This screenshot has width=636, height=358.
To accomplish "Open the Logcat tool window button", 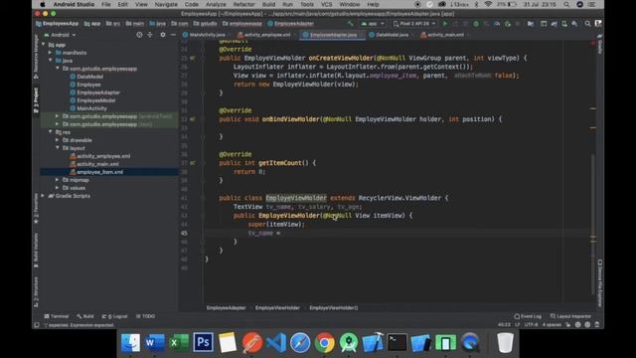I will 115,316.
